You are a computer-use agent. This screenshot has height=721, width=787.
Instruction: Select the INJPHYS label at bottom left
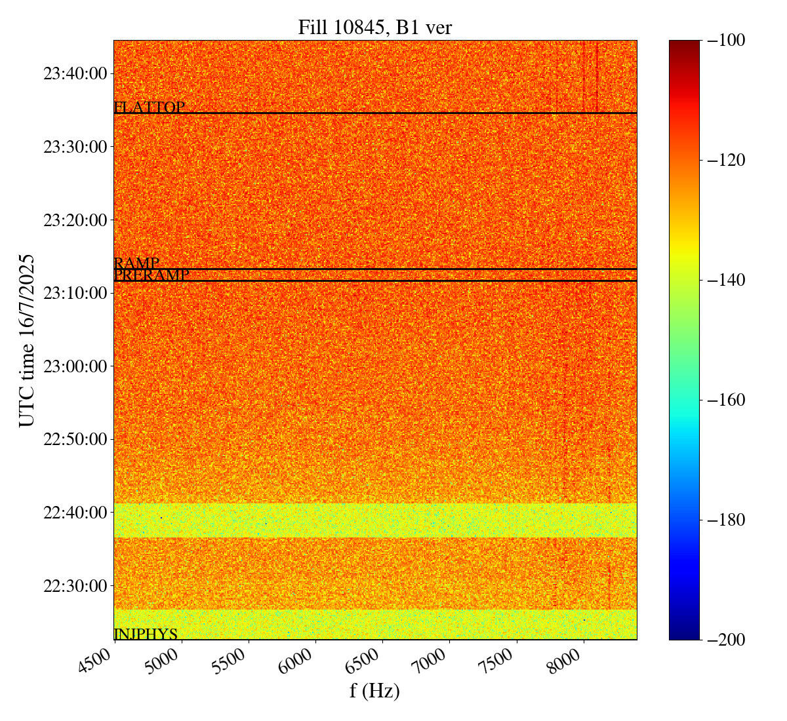pyautogui.click(x=146, y=634)
